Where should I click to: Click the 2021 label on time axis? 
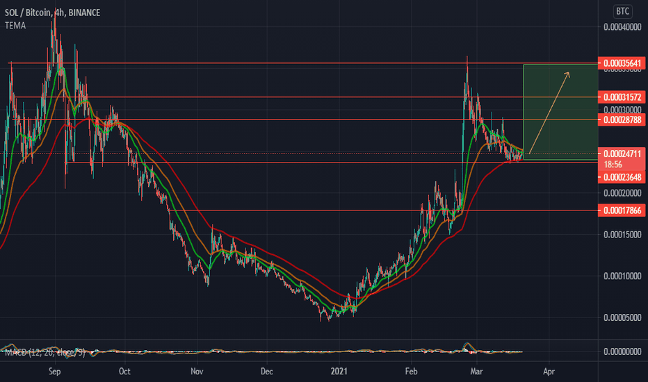[x=339, y=372]
